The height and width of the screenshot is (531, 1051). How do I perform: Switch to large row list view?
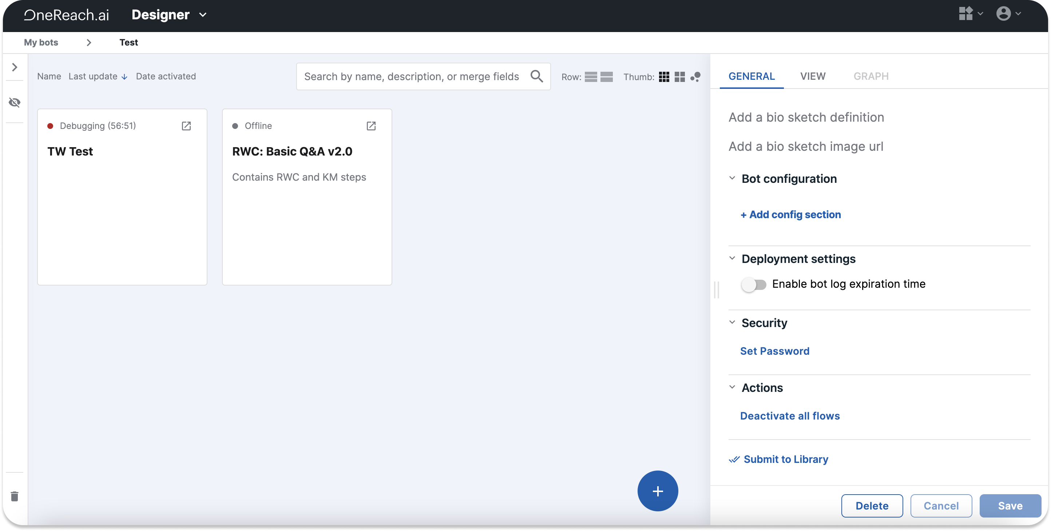click(x=607, y=77)
